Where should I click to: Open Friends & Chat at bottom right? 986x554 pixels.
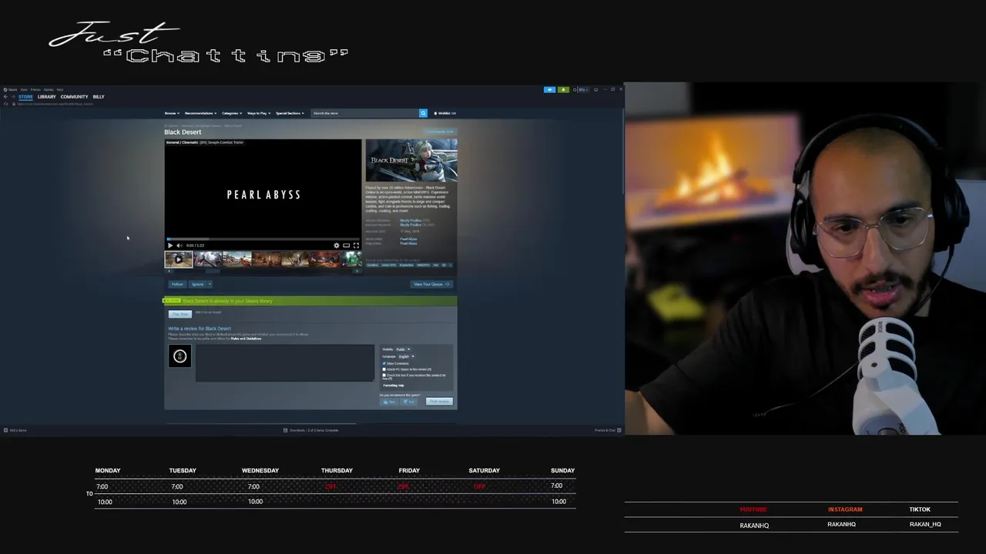pyautogui.click(x=608, y=430)
